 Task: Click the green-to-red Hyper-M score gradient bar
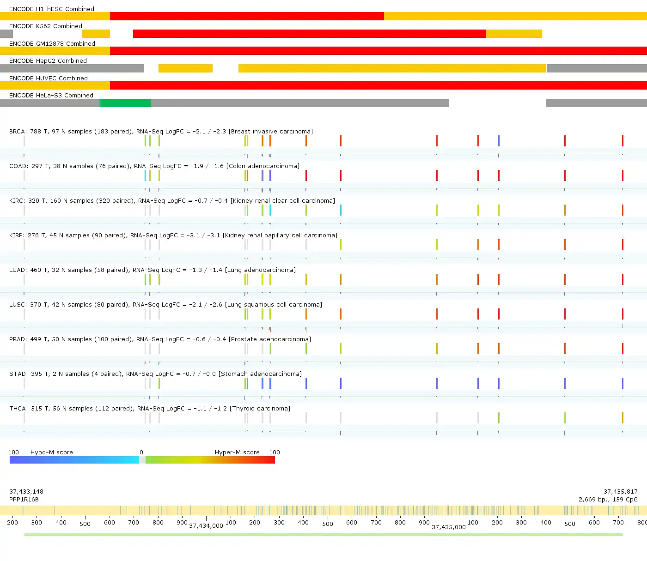click(x=210, y=460)
